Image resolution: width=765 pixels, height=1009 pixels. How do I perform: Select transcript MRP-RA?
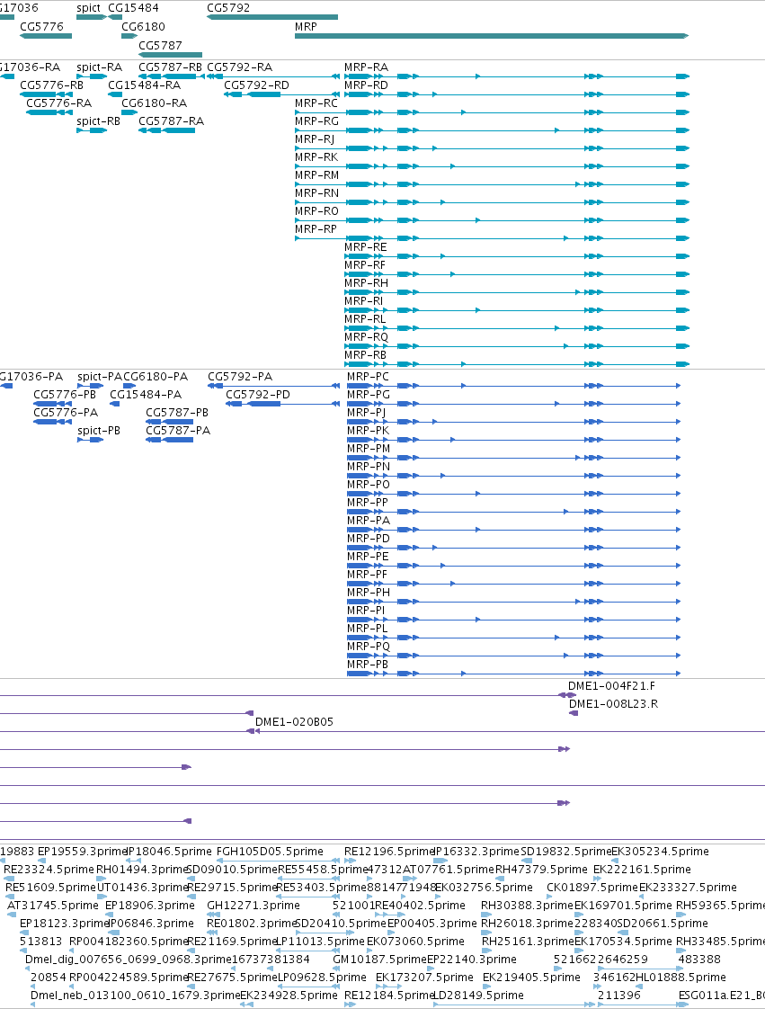pos(366,67)
